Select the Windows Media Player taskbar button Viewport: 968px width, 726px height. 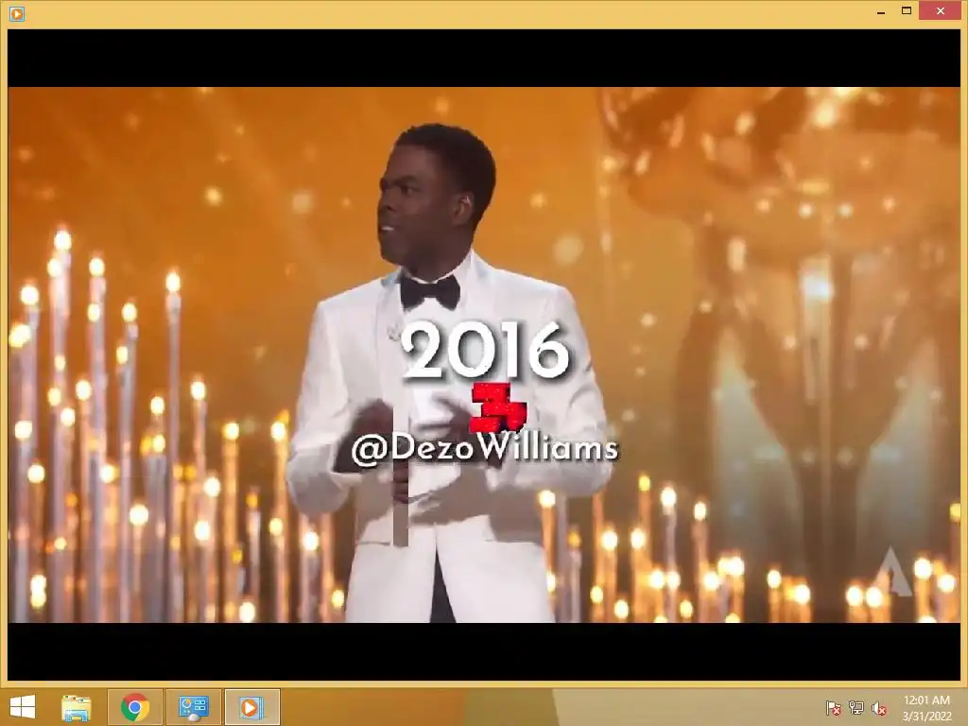tap(251, 707)
